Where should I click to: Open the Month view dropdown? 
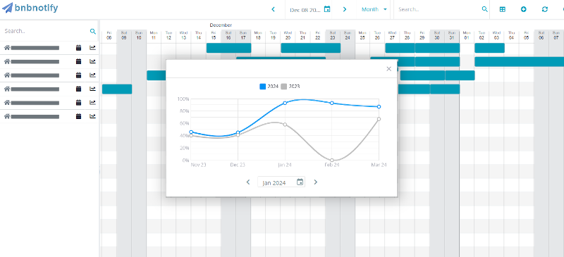[374, 9]
